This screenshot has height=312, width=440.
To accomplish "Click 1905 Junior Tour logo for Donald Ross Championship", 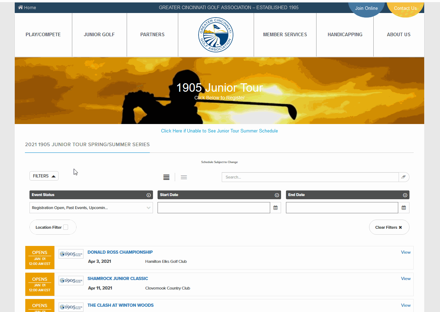I will pos(71,254).
